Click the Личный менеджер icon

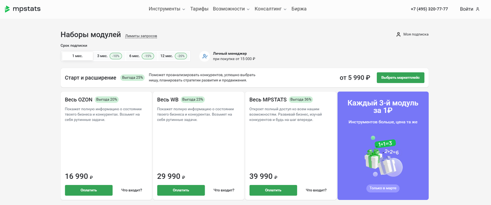[205, 56]
